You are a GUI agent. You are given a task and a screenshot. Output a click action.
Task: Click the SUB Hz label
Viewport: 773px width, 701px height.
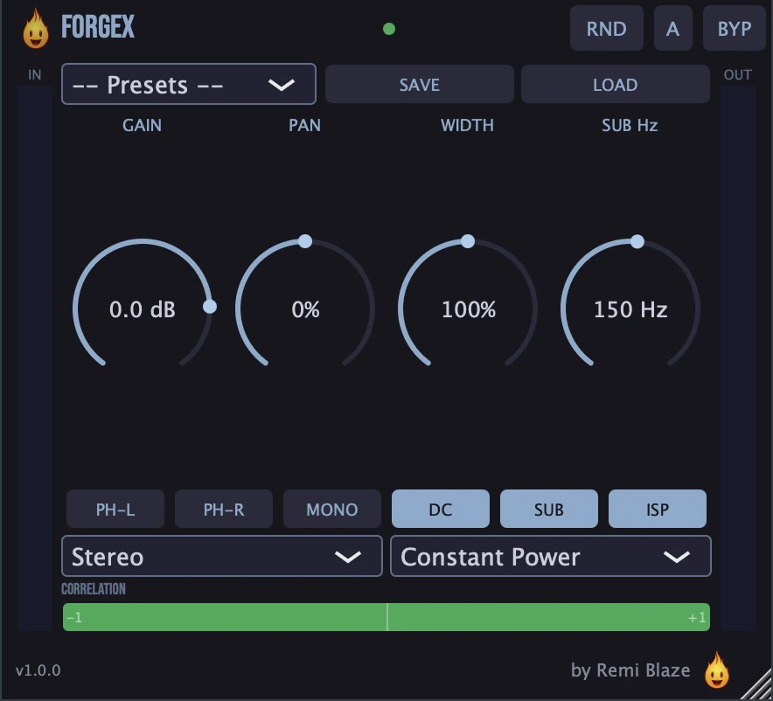(x=630, y=125)
